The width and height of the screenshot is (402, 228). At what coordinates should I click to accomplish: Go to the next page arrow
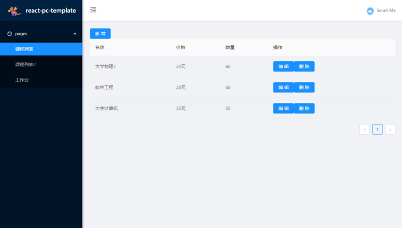click(x=390, y=130)
